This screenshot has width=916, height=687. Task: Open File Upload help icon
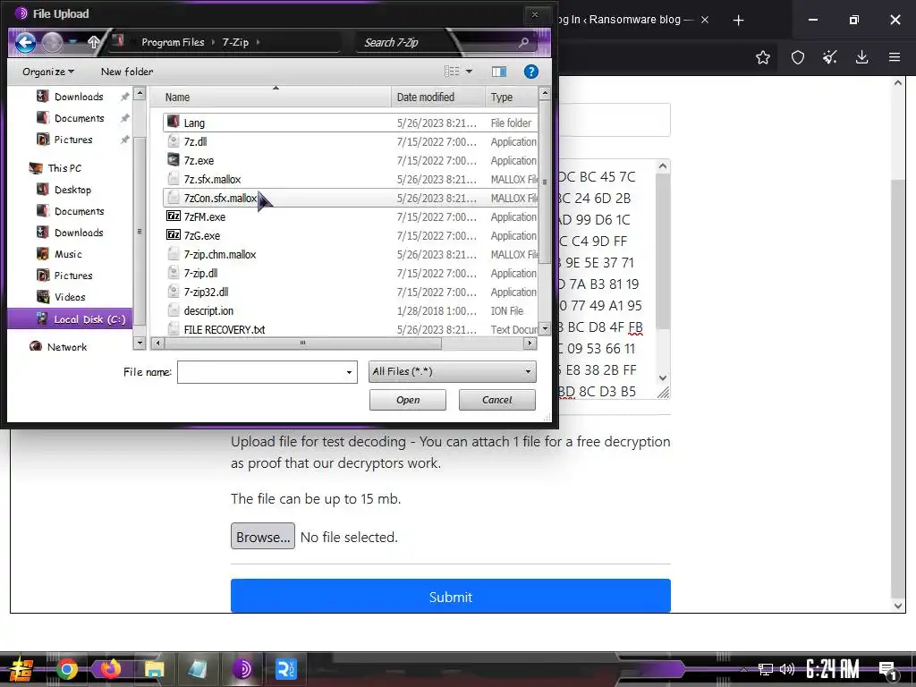(x=530, y=72)
